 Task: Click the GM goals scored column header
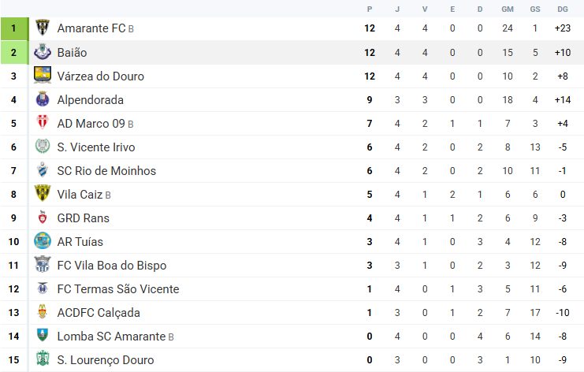pyautogui.click(x=508, y=9)
